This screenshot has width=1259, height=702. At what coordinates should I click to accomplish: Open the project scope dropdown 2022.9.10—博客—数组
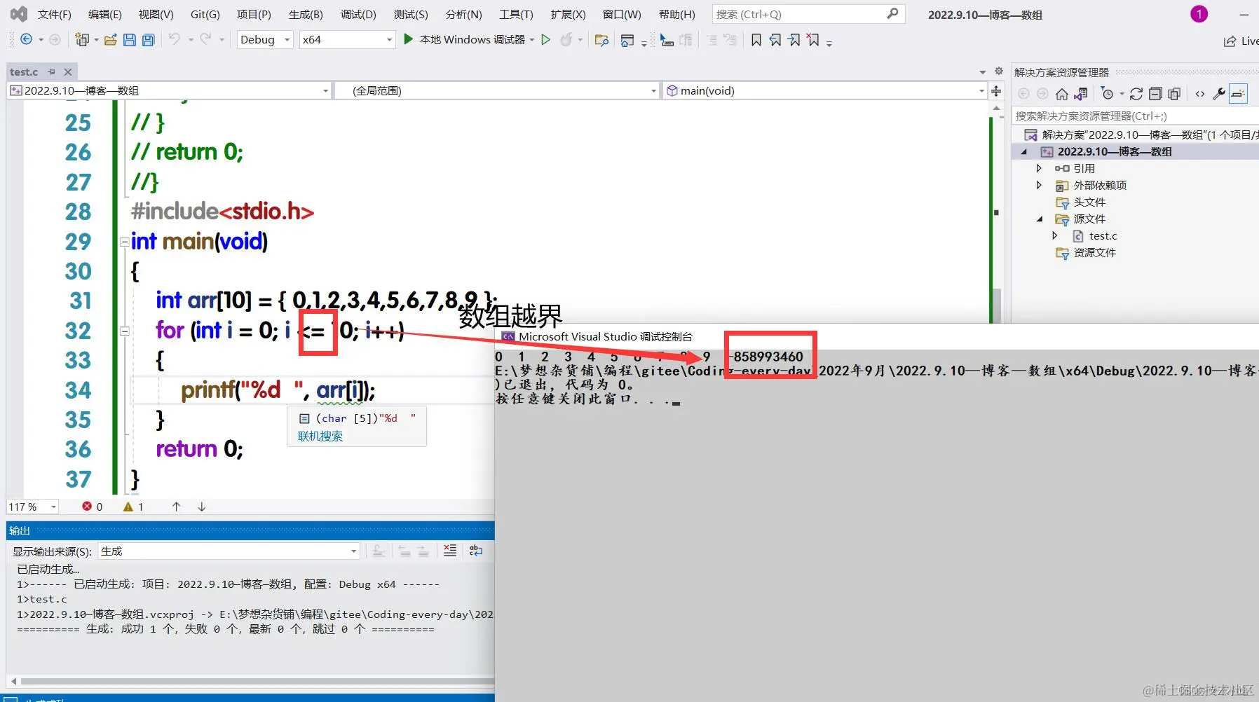pos(169,90)
